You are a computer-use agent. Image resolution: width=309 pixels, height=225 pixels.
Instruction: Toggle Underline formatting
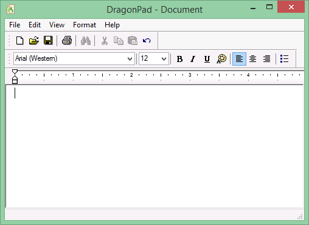click(207, 59)
